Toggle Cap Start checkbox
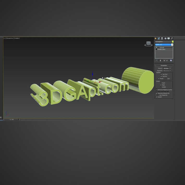Viewport: 185px width, 185px height. coord(161,74)
